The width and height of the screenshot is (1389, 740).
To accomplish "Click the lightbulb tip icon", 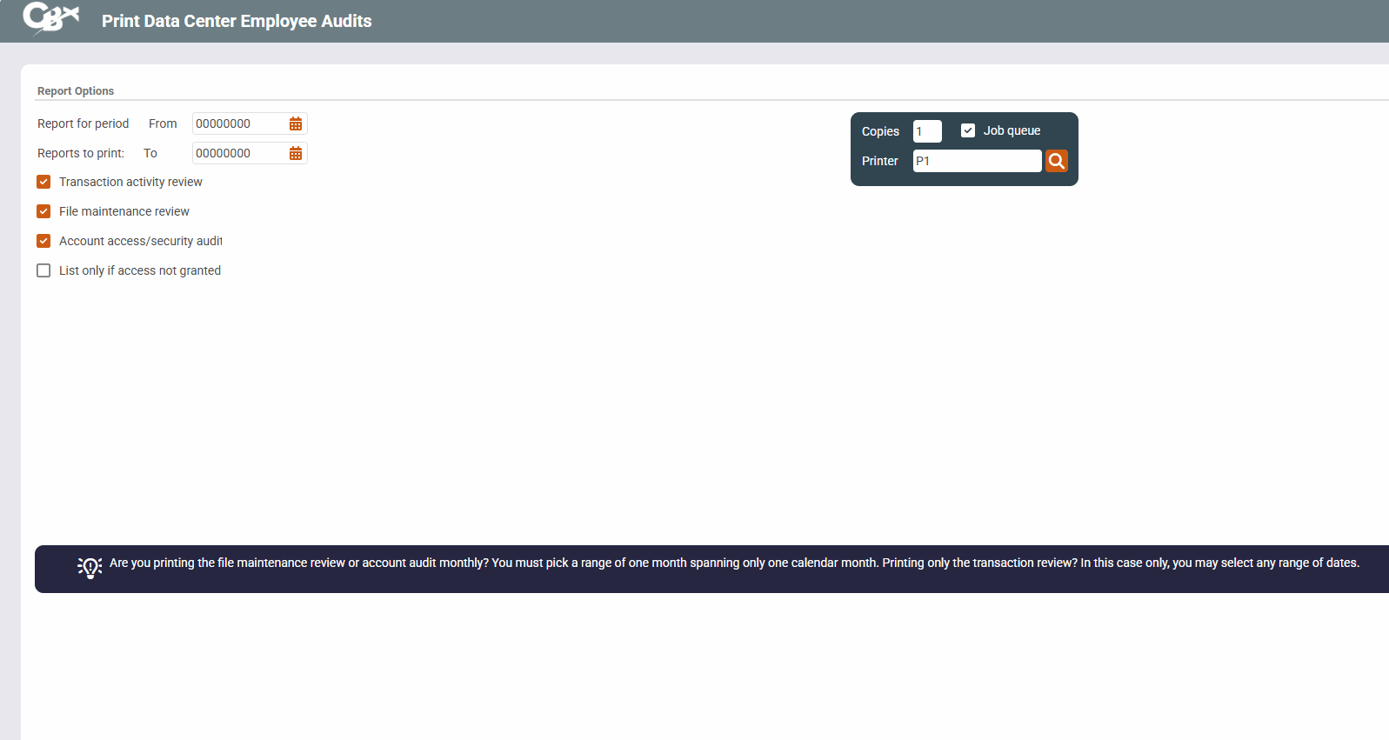I will tap(90, 568).
